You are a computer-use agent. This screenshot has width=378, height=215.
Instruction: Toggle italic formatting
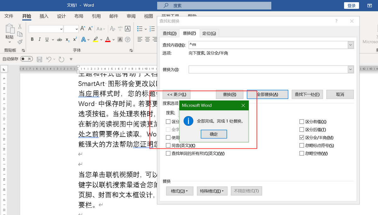[x=39, y=40]
